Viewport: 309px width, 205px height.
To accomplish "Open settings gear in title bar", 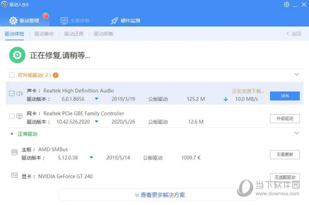I will [286, 4].
